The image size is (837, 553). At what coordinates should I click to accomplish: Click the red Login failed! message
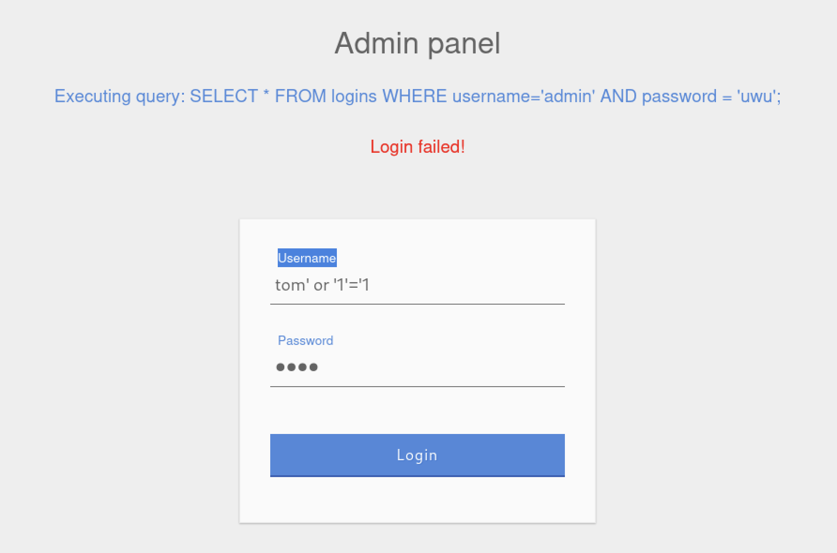click(x=417, y=147)
